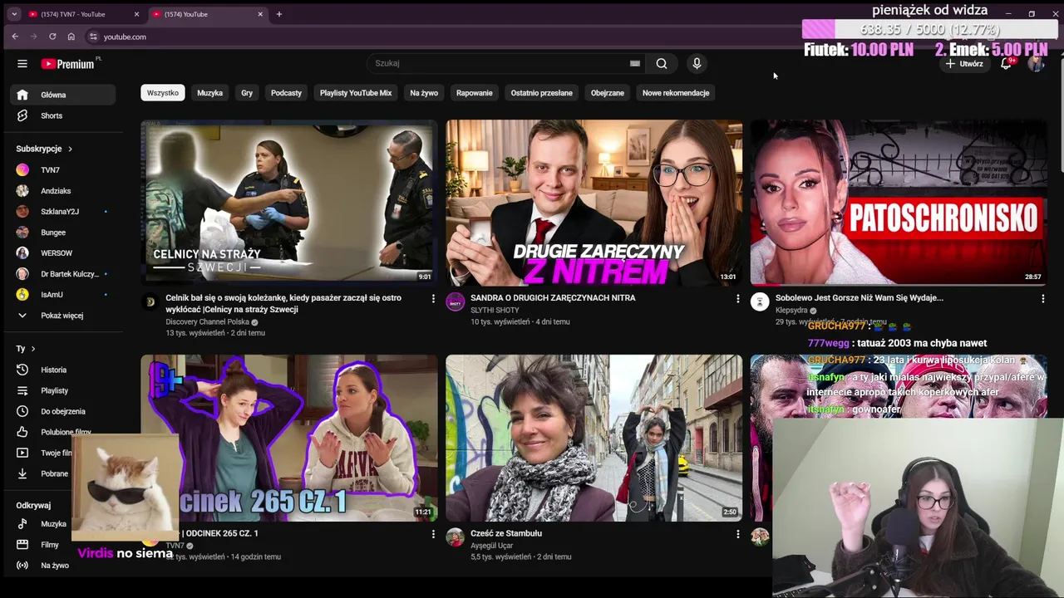
Task: Open Shorts in the sidebar
Action: click(x=62, y=115)
